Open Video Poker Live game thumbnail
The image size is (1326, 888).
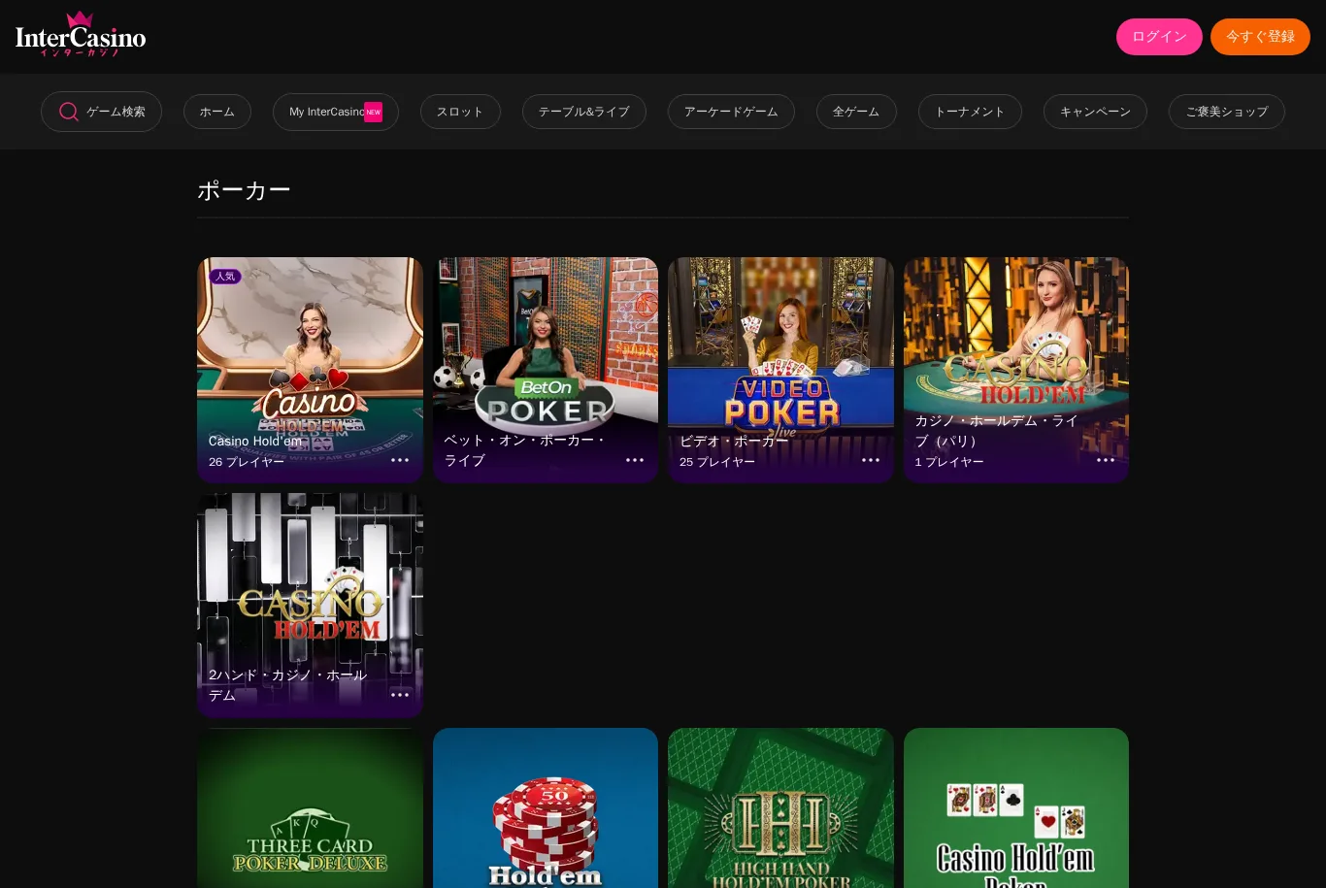coord(780,370)
